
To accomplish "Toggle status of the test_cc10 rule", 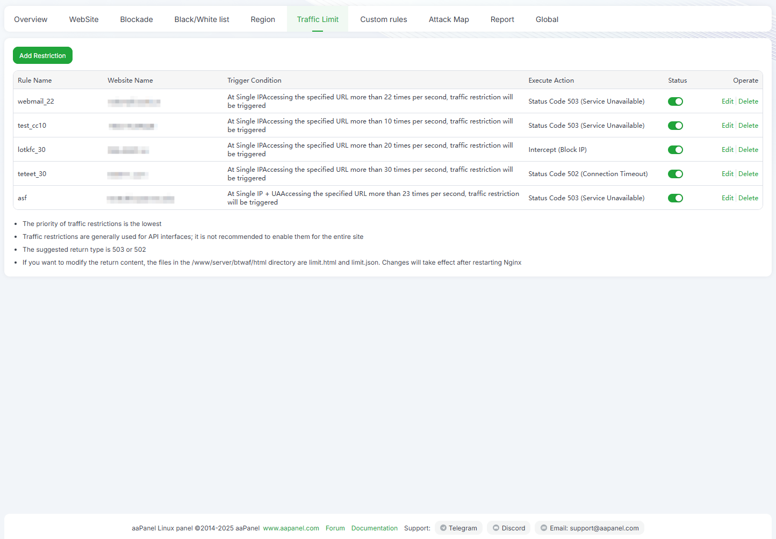I will click(x=675, y=126).
